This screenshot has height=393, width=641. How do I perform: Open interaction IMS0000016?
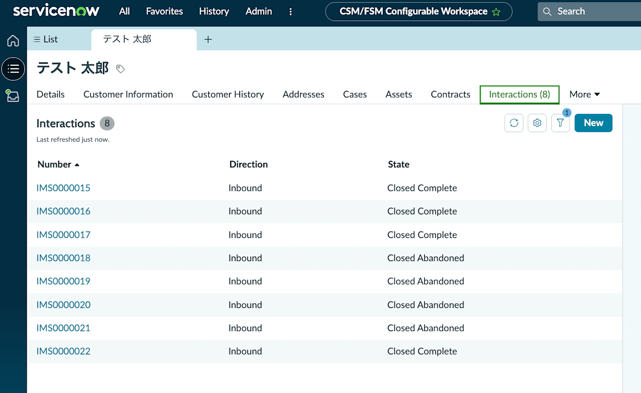[x=64, y=211]
